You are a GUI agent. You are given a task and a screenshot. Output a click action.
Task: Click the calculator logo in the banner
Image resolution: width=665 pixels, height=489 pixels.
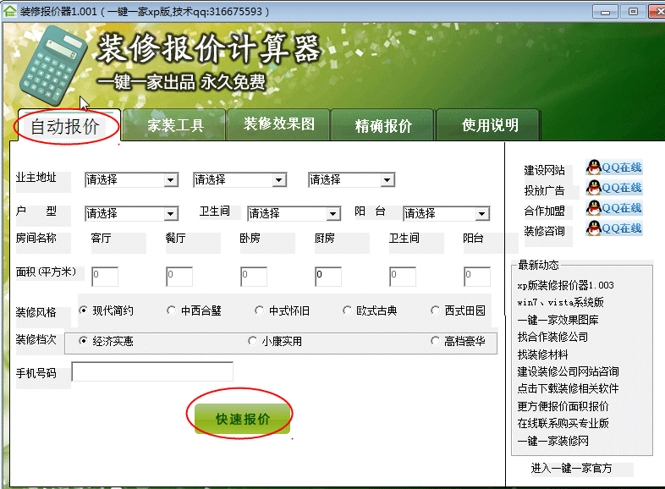point(53,66)
